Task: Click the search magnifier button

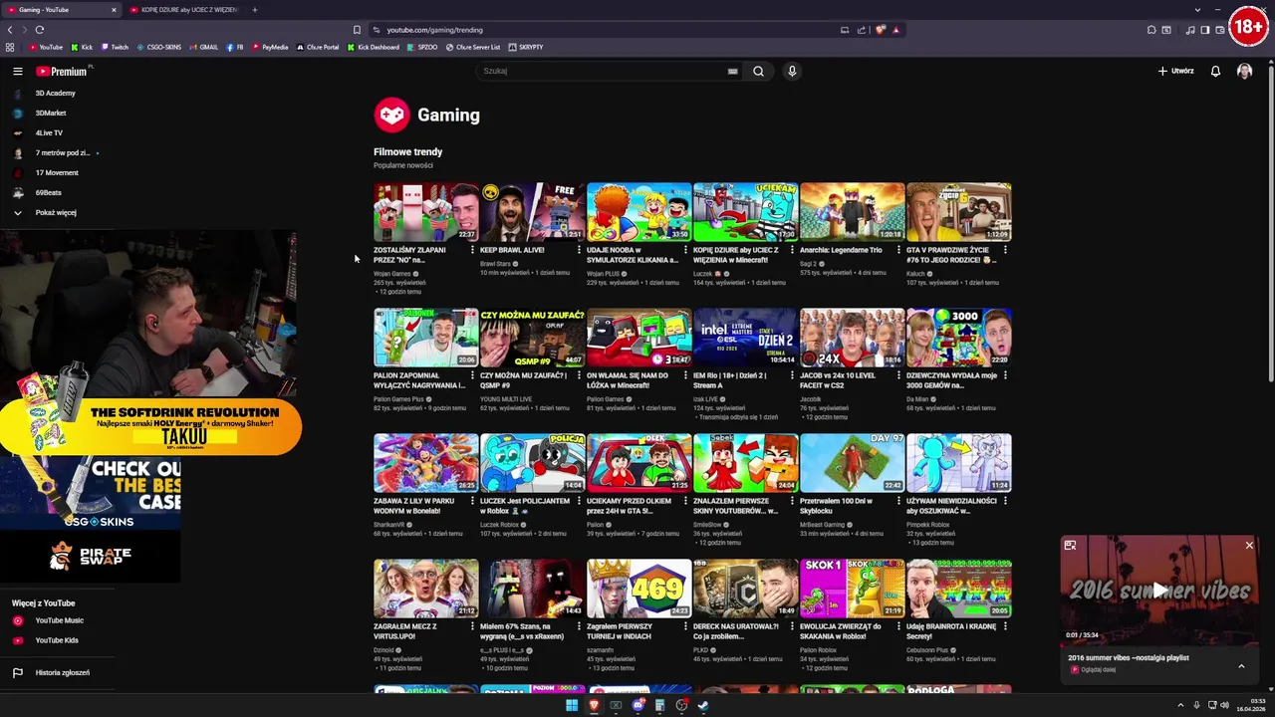Action: 758,71
